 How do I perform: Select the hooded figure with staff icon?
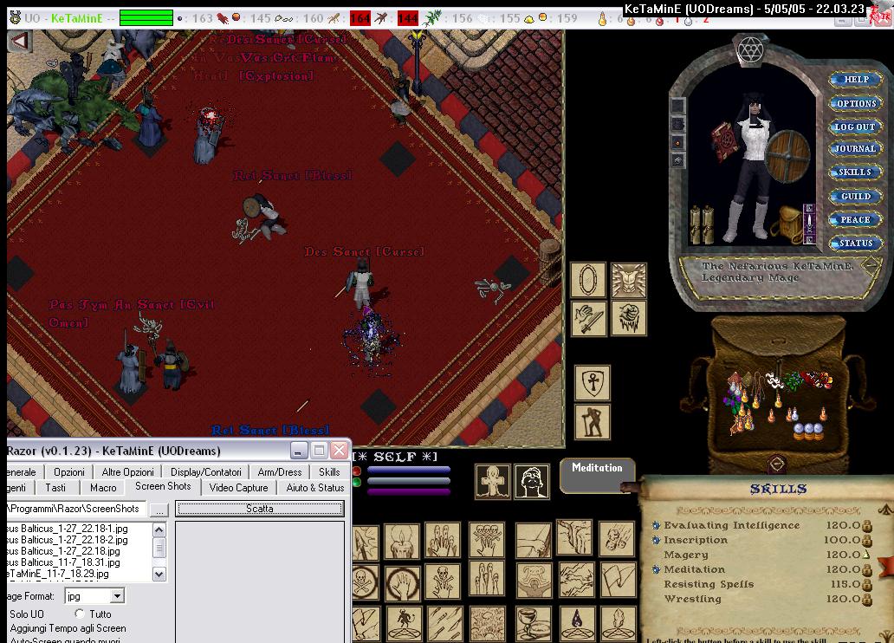pyautogui.click(x=593, y=422)
